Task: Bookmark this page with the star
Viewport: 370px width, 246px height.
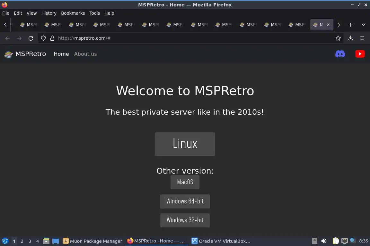Action: click(338, 38)
